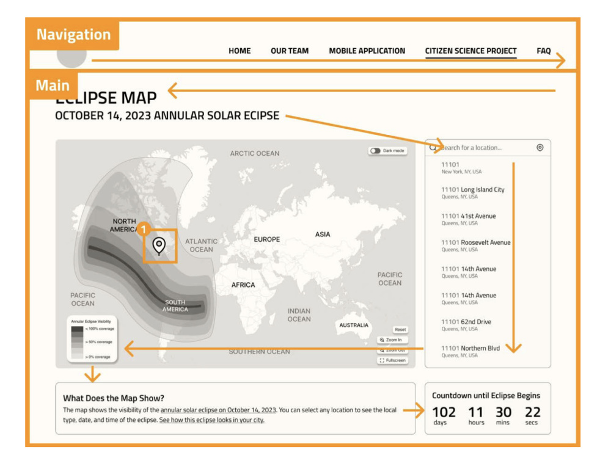Focus the Search for a location field

coord(488,148)
